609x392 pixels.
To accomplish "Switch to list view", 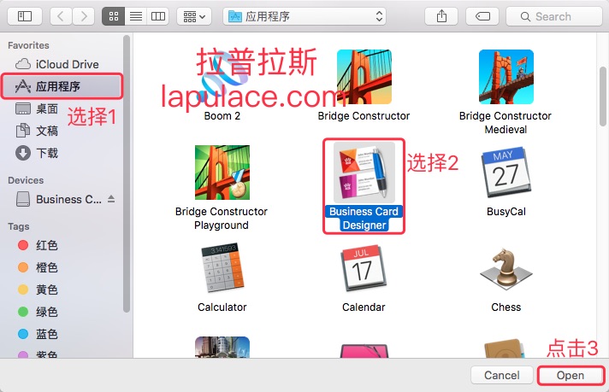I will pyautogui.click(x=136, y=16).
